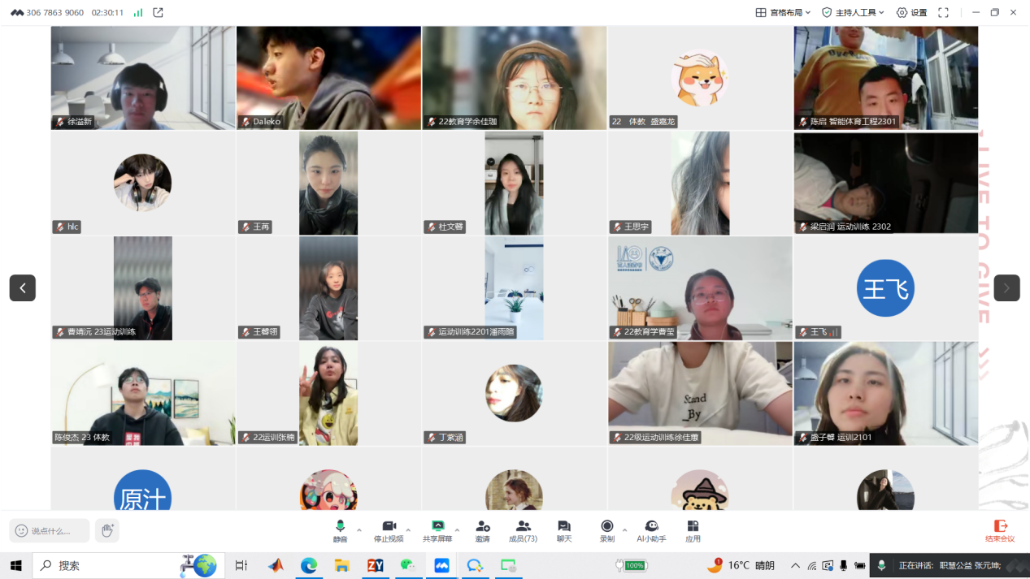Click 结束会议 to end the meeting
The height and width of the screenshot is (579, 1030).
[1000, 531]
